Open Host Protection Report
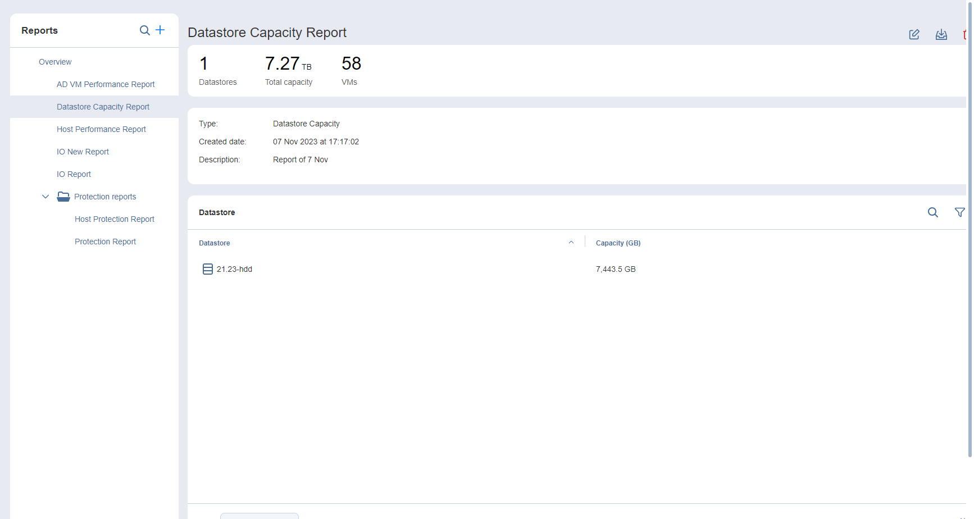The height and width of the screenshot is (519, 974). click(114, 219)
